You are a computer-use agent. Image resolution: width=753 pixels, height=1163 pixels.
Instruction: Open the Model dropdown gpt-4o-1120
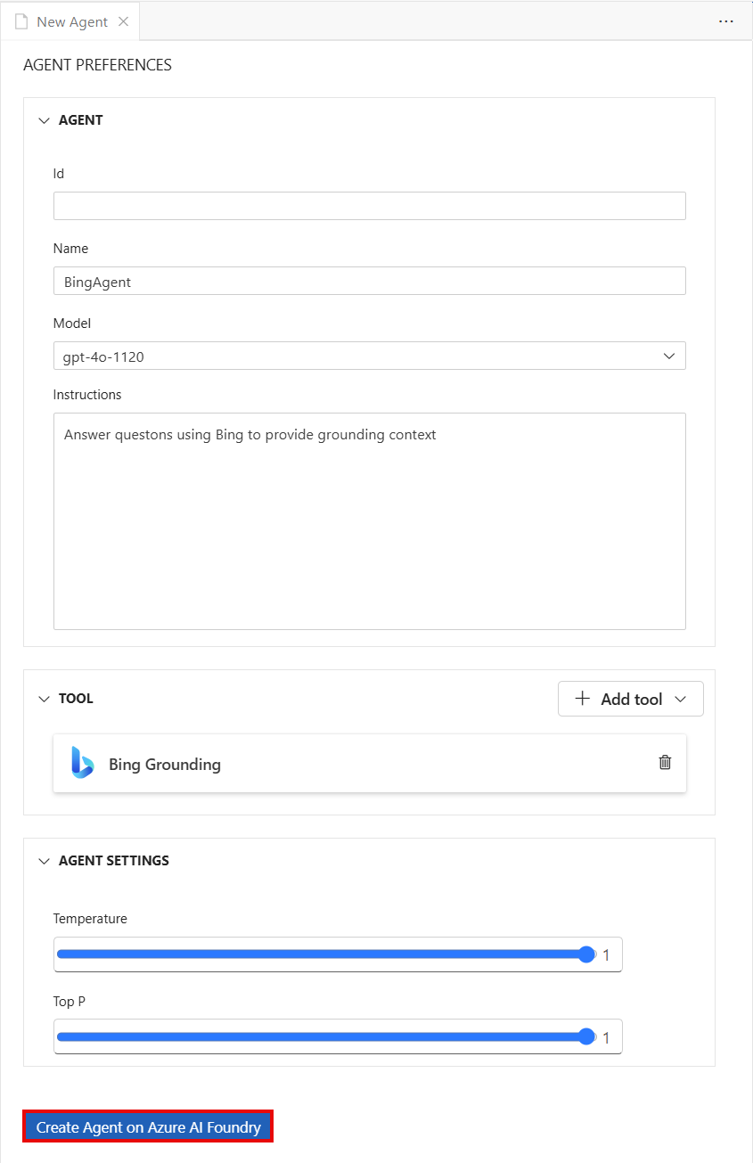[x=370, y=356]
